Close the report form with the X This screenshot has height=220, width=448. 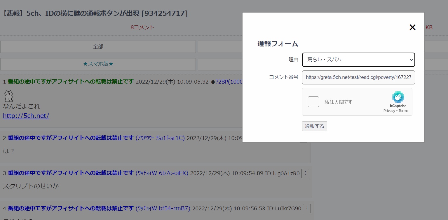(x=412, y=27)
